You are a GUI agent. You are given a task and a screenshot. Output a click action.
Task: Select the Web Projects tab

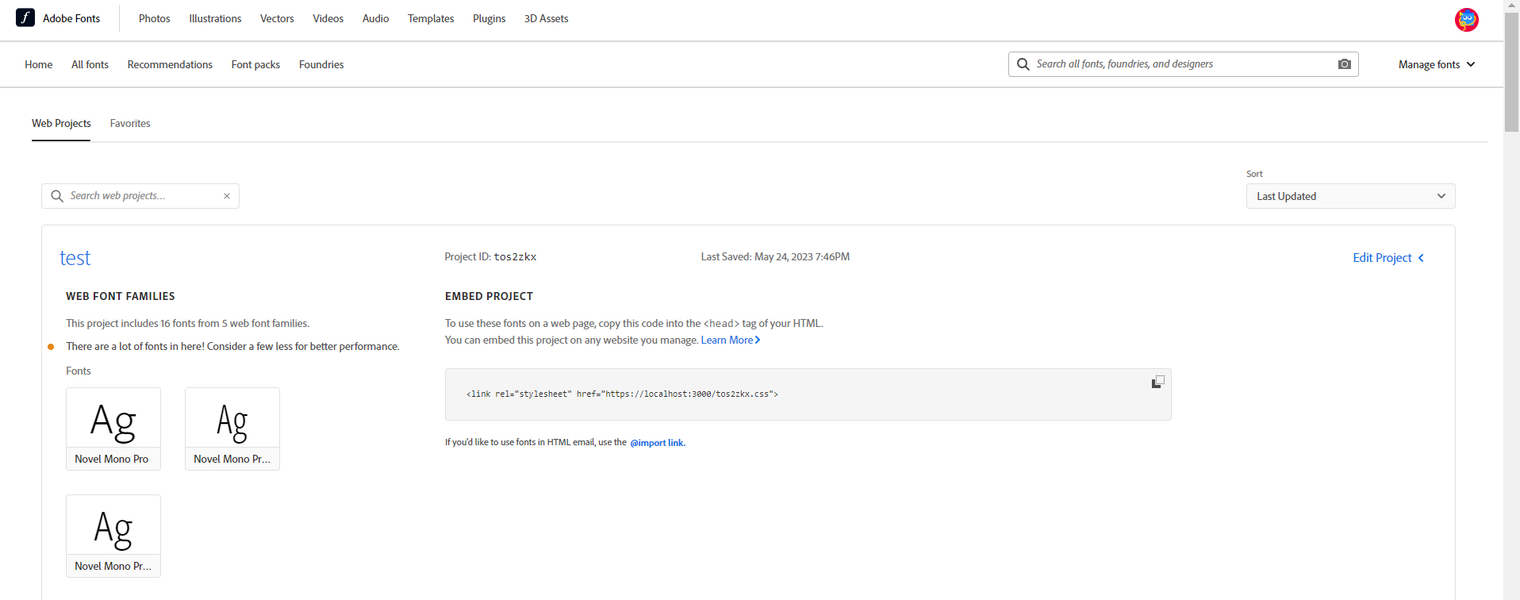click(x=61, y=123)
